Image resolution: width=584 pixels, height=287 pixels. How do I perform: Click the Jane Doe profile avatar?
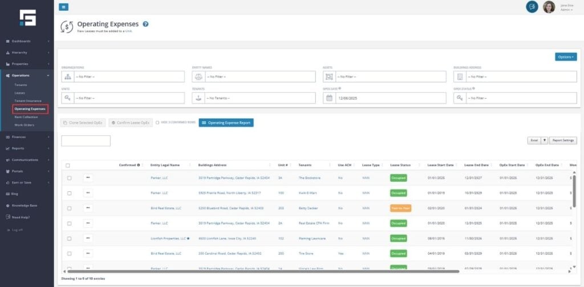549,7
